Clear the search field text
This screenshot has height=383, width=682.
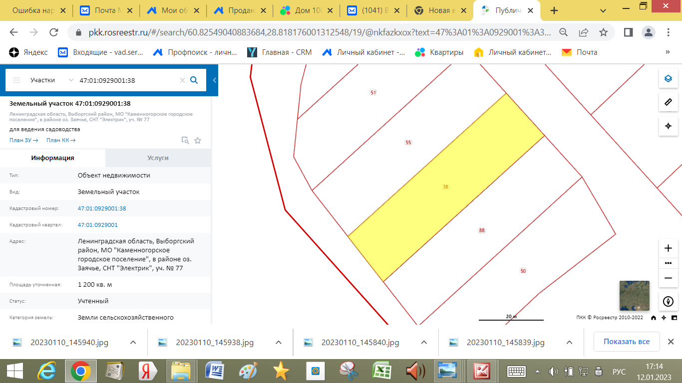coord(182,80)
